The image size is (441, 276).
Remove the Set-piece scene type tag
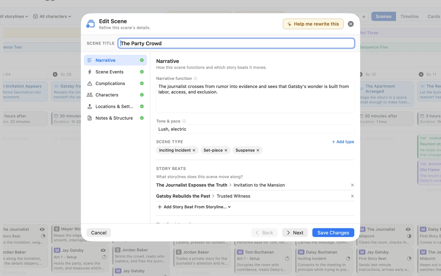[226, 150]
